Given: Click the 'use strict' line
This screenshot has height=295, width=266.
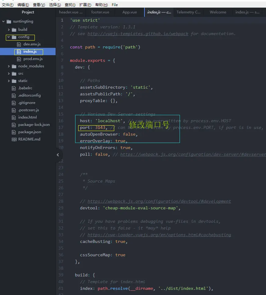Looking at the screenshot, I should [85, 20].
